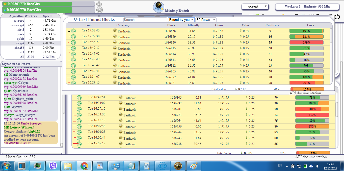The image size is (344, 171).
Task: Open the 50 Rows dropdown
Action: 206,20
